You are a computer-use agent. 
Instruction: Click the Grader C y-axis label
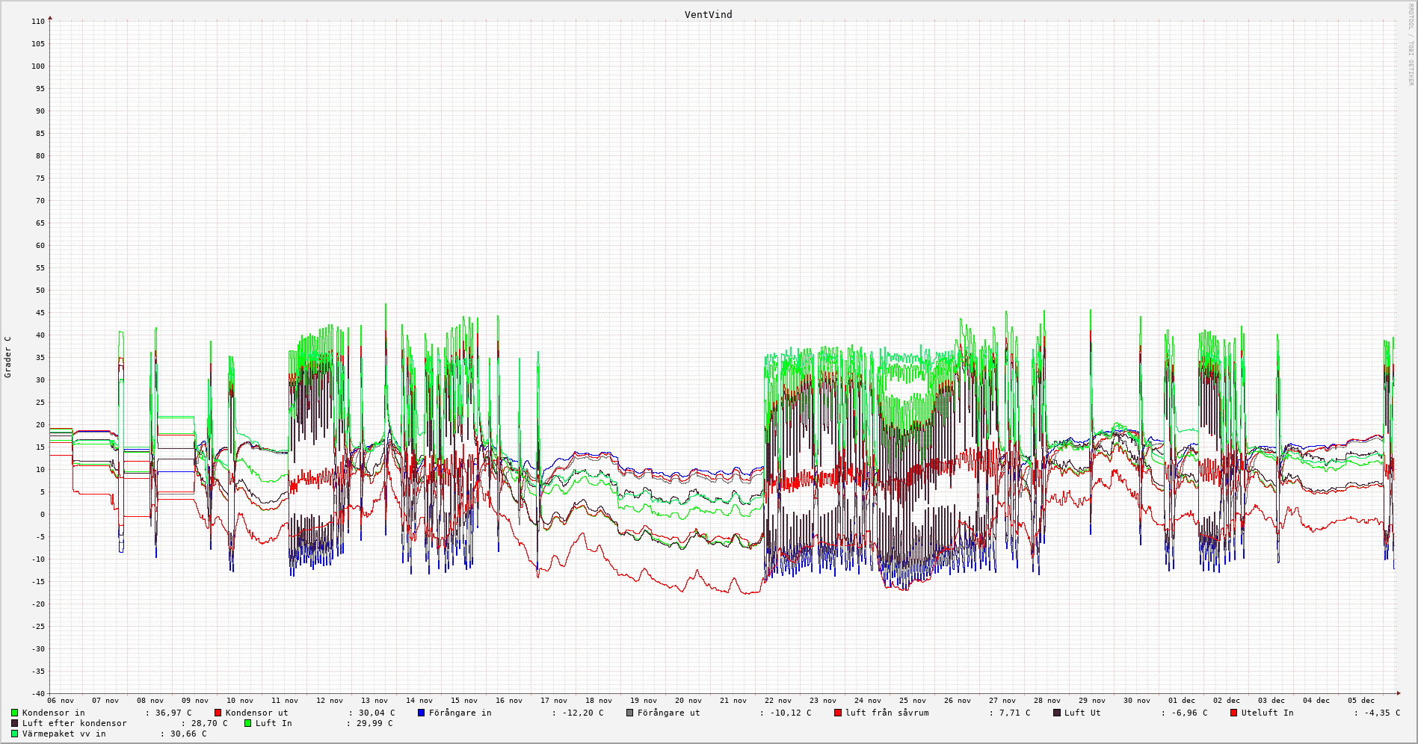(8, 357)
